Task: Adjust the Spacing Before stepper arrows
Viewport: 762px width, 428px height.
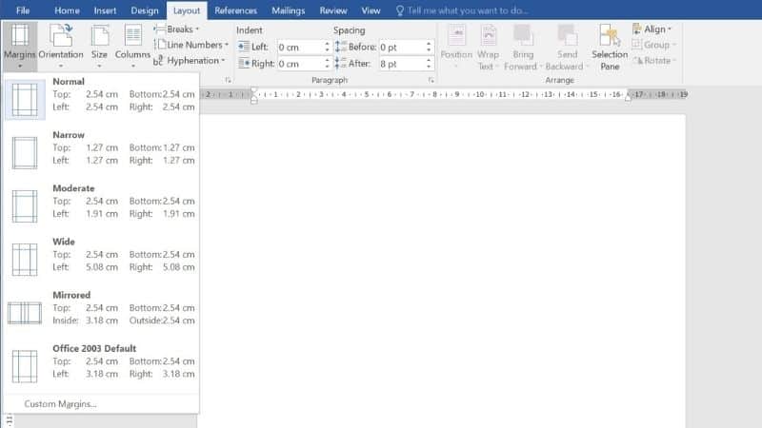Action: [429, 47]
